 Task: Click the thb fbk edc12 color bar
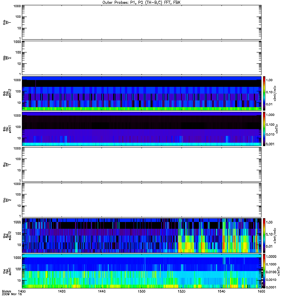[x=264, y=93]
